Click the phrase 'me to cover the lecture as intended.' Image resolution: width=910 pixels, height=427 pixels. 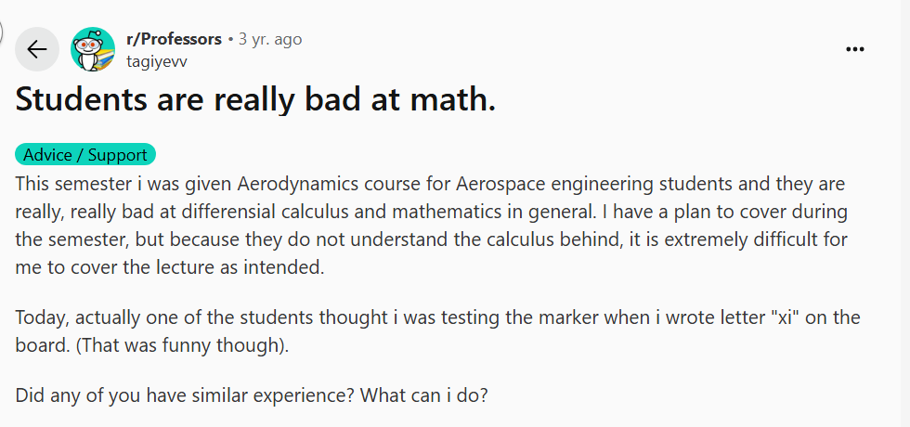(169, 267)
